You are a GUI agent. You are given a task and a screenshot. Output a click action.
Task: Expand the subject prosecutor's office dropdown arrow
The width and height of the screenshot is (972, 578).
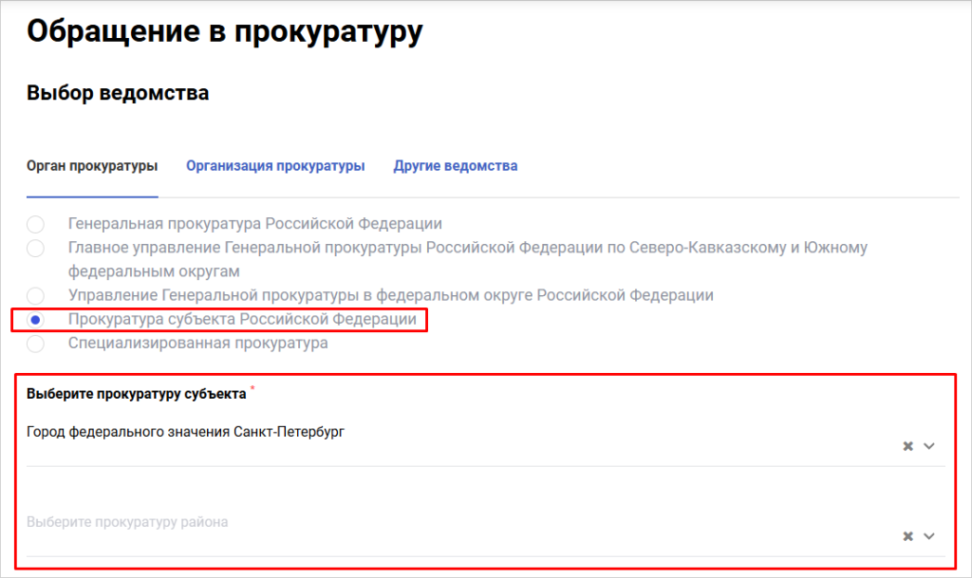929,446
